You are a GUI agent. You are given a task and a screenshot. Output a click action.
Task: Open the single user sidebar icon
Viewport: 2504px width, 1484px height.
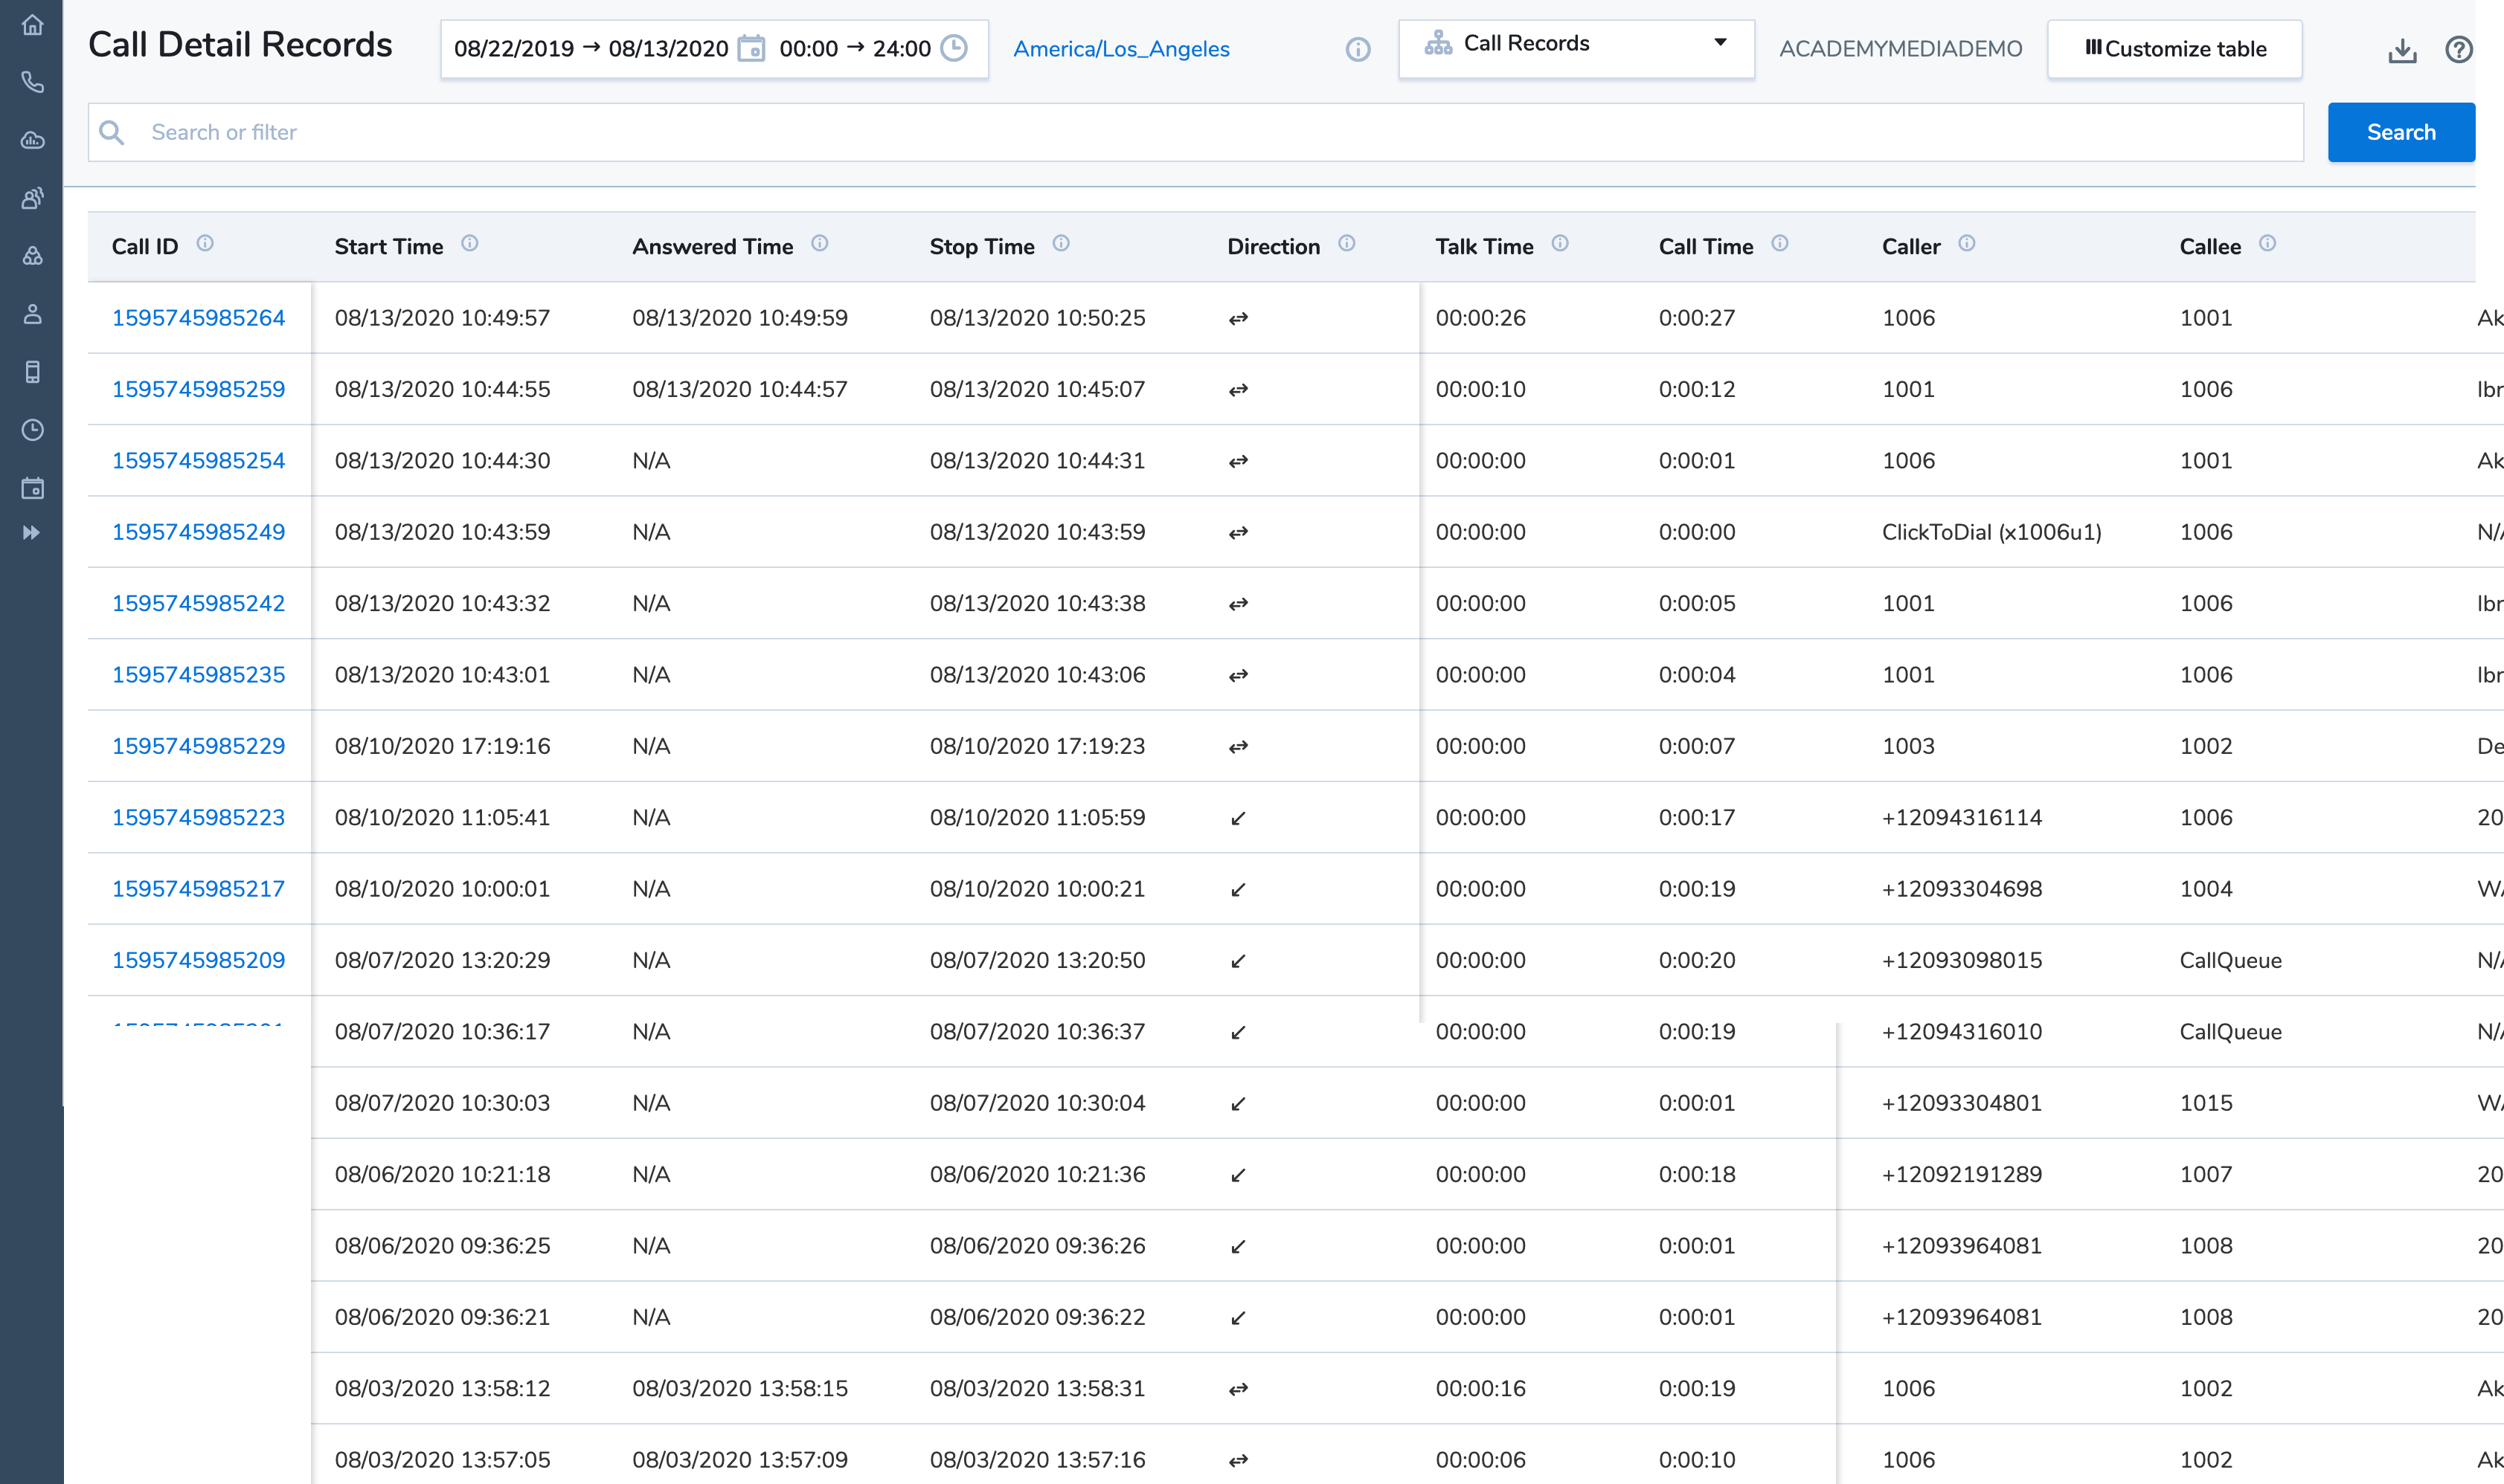[32, 314]
